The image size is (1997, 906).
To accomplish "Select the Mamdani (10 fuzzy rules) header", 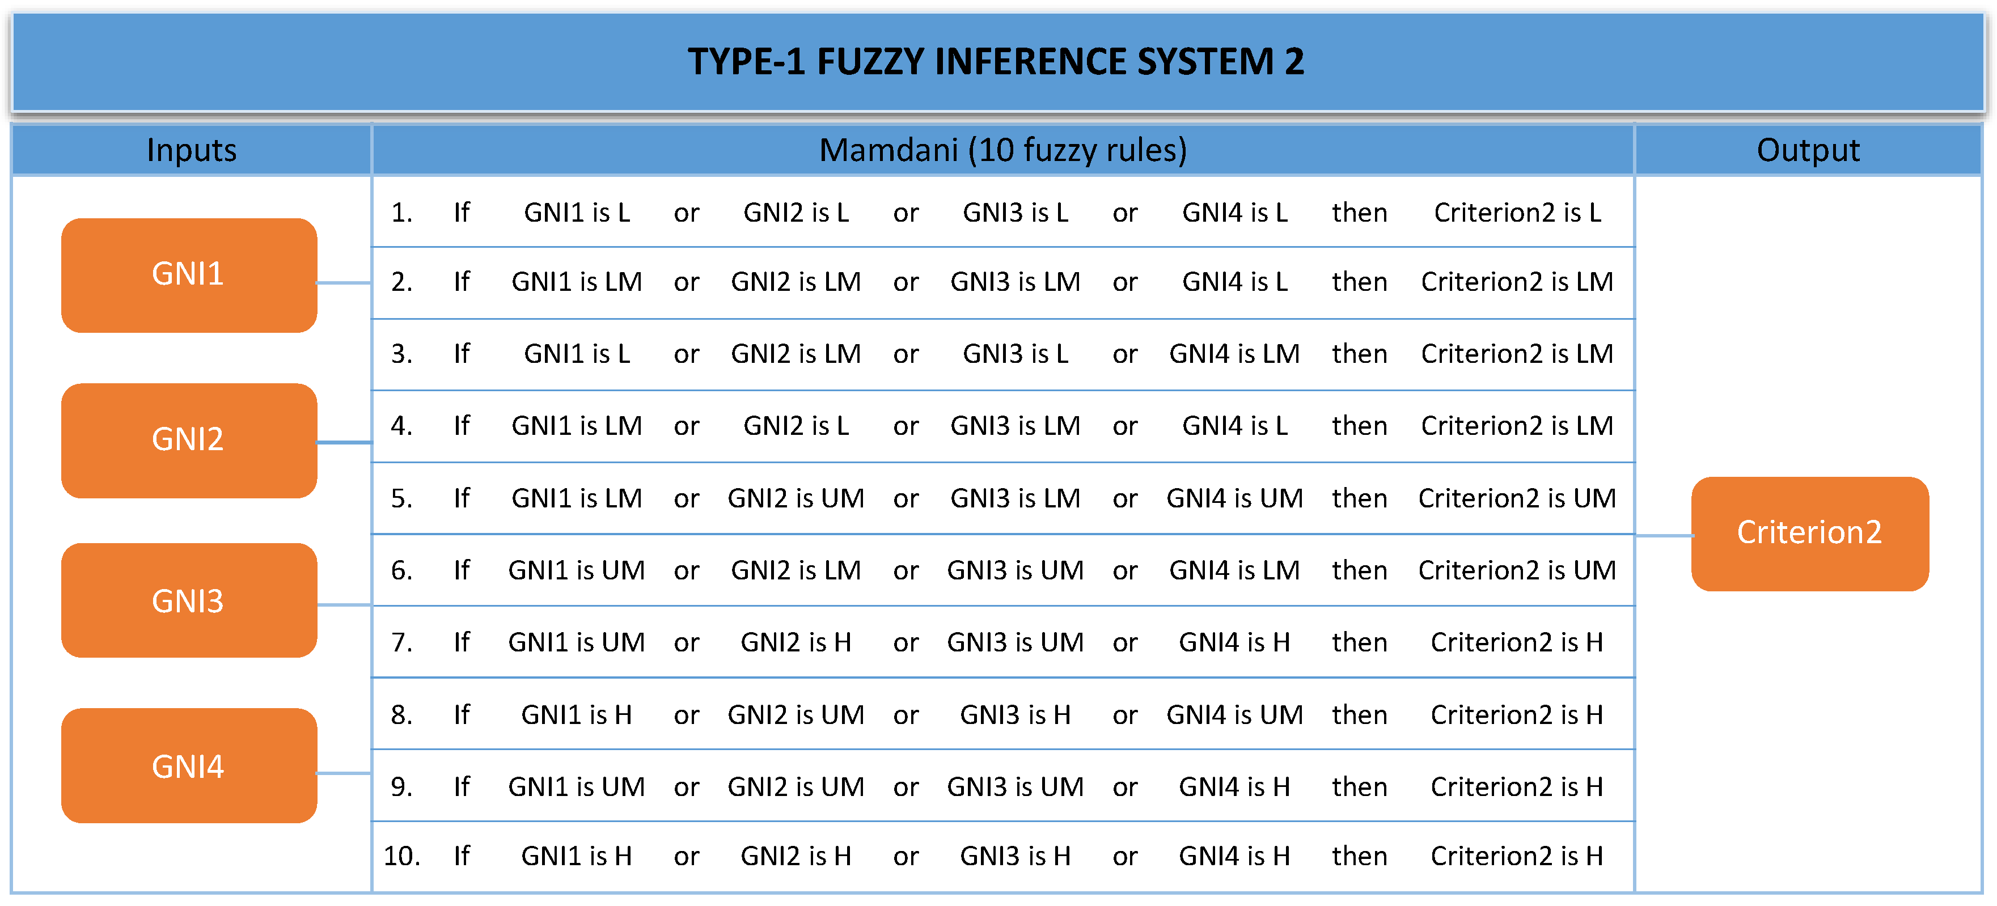I will (x=1002, y=150).
